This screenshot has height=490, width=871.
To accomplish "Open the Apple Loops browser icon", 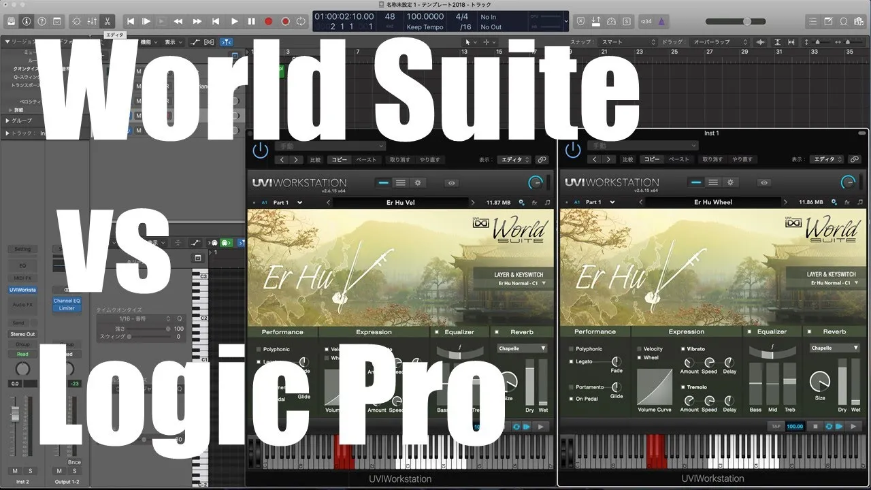I will tap(845, 21).
